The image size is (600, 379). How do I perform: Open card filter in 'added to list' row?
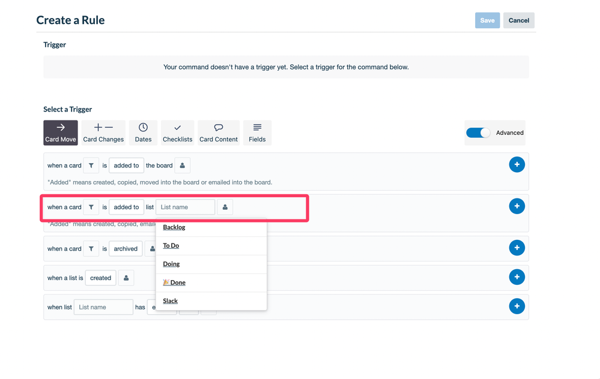(91, 207)
